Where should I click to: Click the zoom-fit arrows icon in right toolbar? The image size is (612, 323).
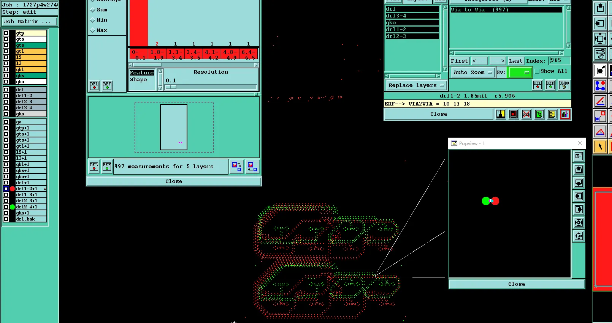(x=600, y=38)
